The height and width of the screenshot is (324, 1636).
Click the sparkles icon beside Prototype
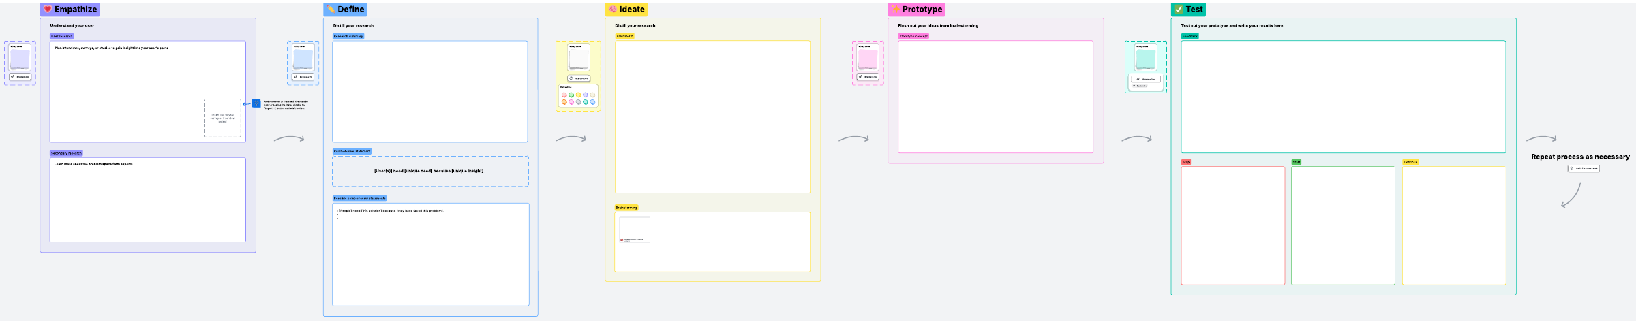(895, 10)
